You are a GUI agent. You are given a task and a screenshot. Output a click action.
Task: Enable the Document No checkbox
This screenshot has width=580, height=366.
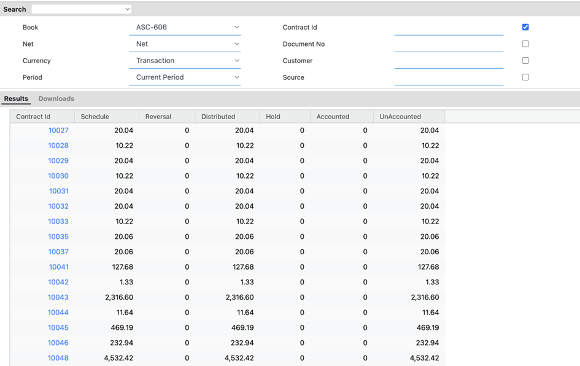(x=525, y=44)
